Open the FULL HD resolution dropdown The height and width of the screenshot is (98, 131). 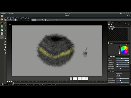[24, 20]
